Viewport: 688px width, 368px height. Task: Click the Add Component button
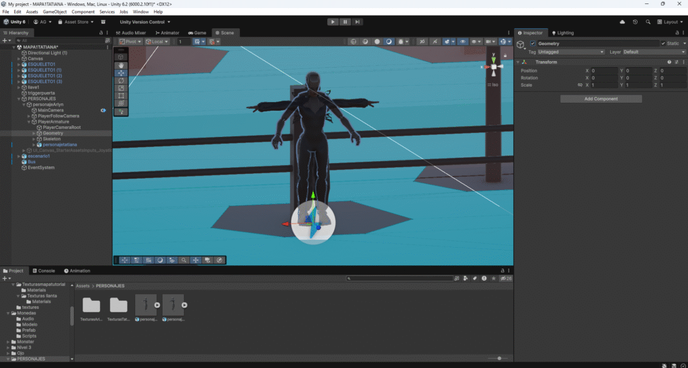(601, 99)
